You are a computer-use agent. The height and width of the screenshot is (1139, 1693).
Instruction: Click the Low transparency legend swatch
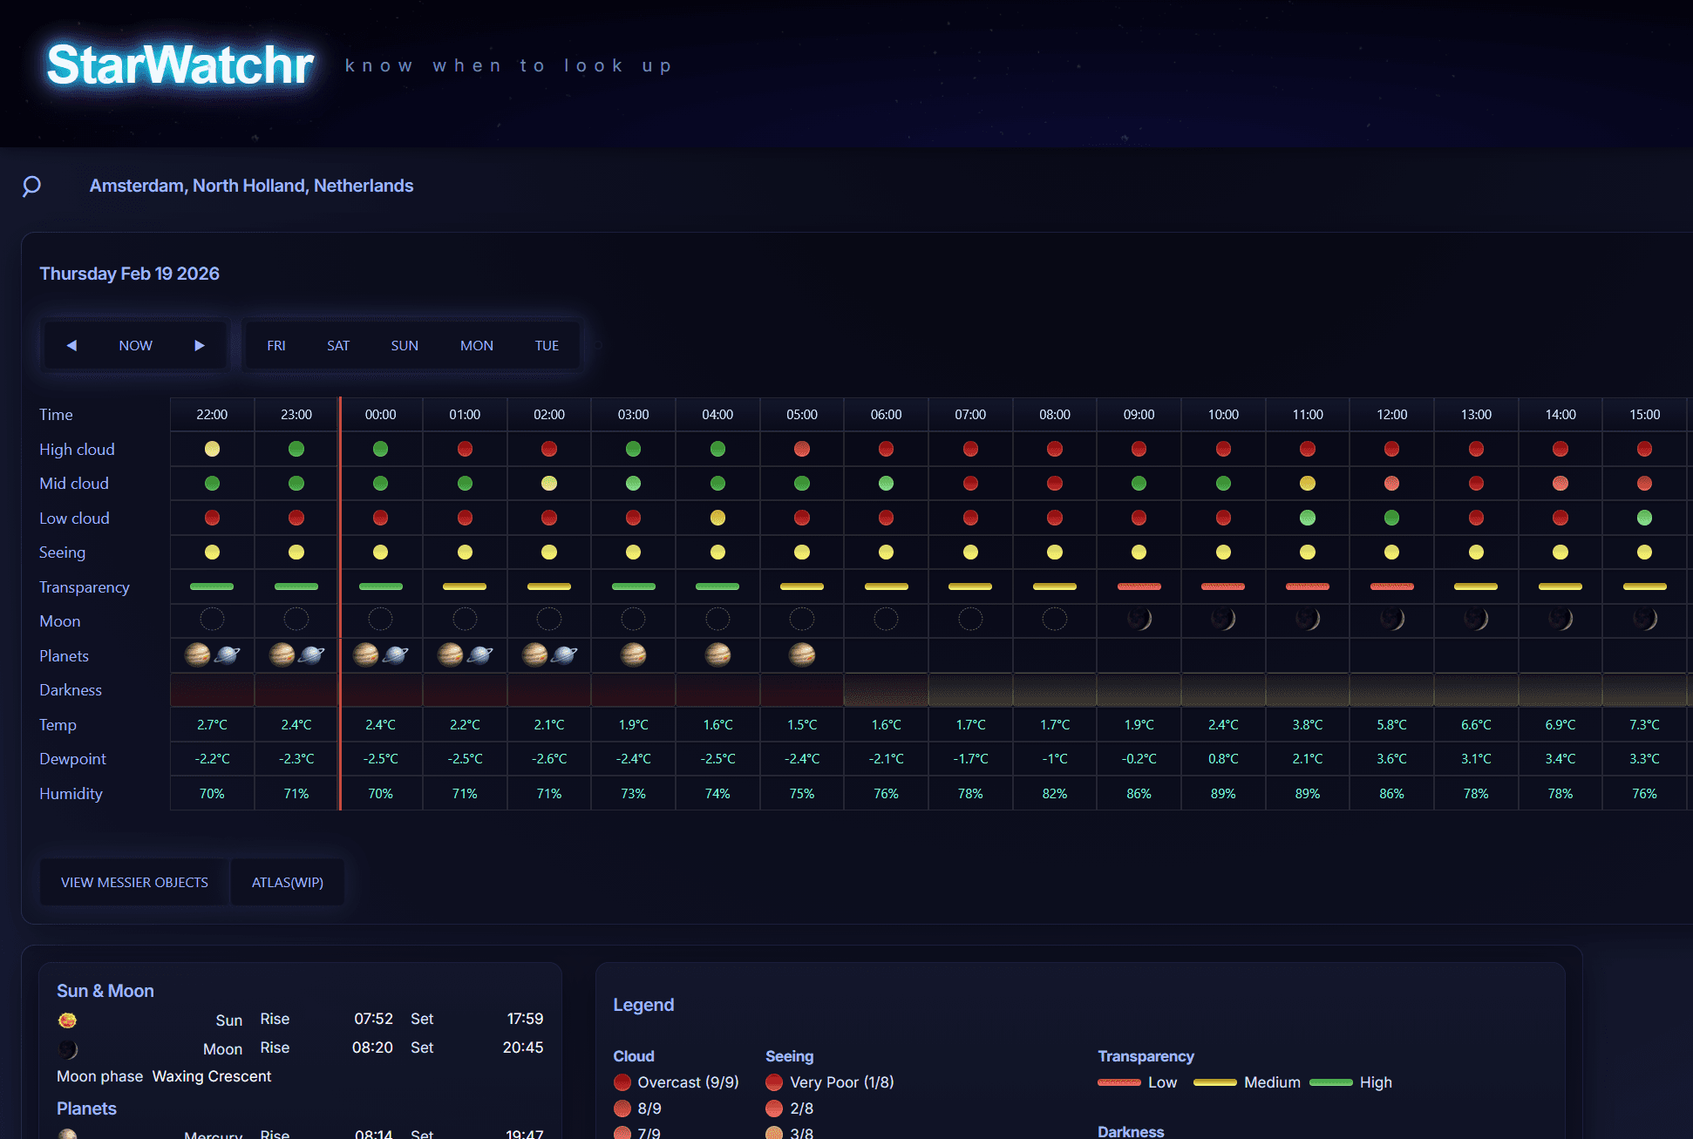(x=1118, y=1081)
